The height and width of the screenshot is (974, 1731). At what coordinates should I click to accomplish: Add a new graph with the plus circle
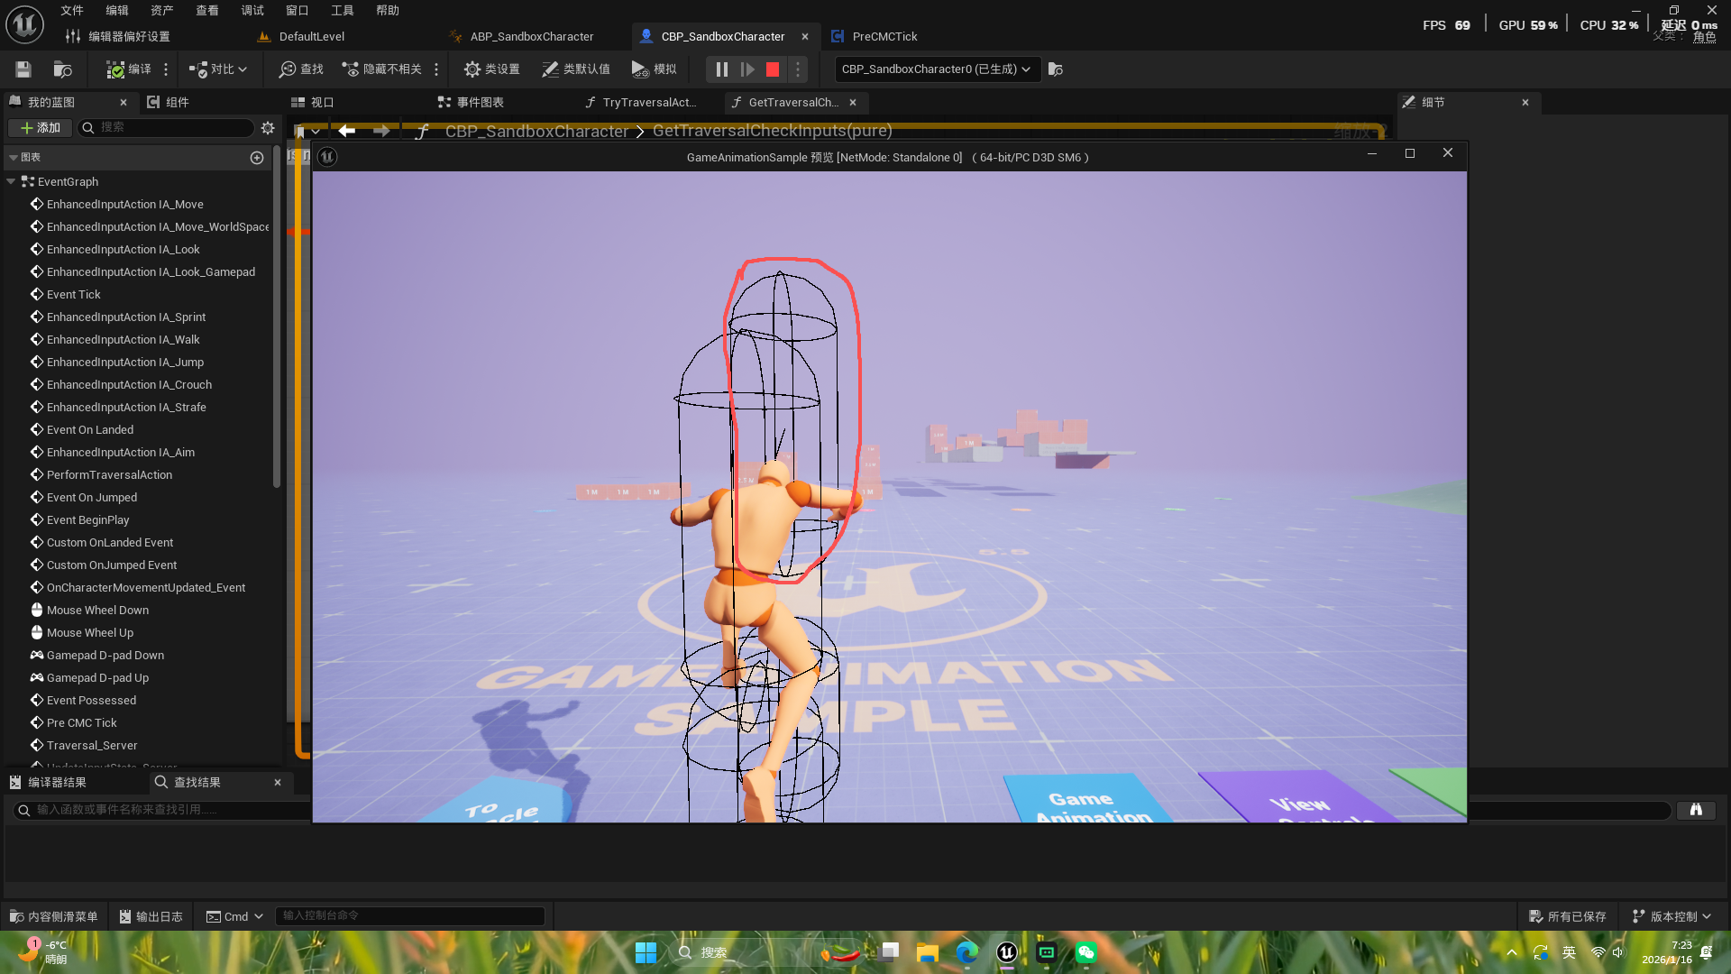click(257, 158)
